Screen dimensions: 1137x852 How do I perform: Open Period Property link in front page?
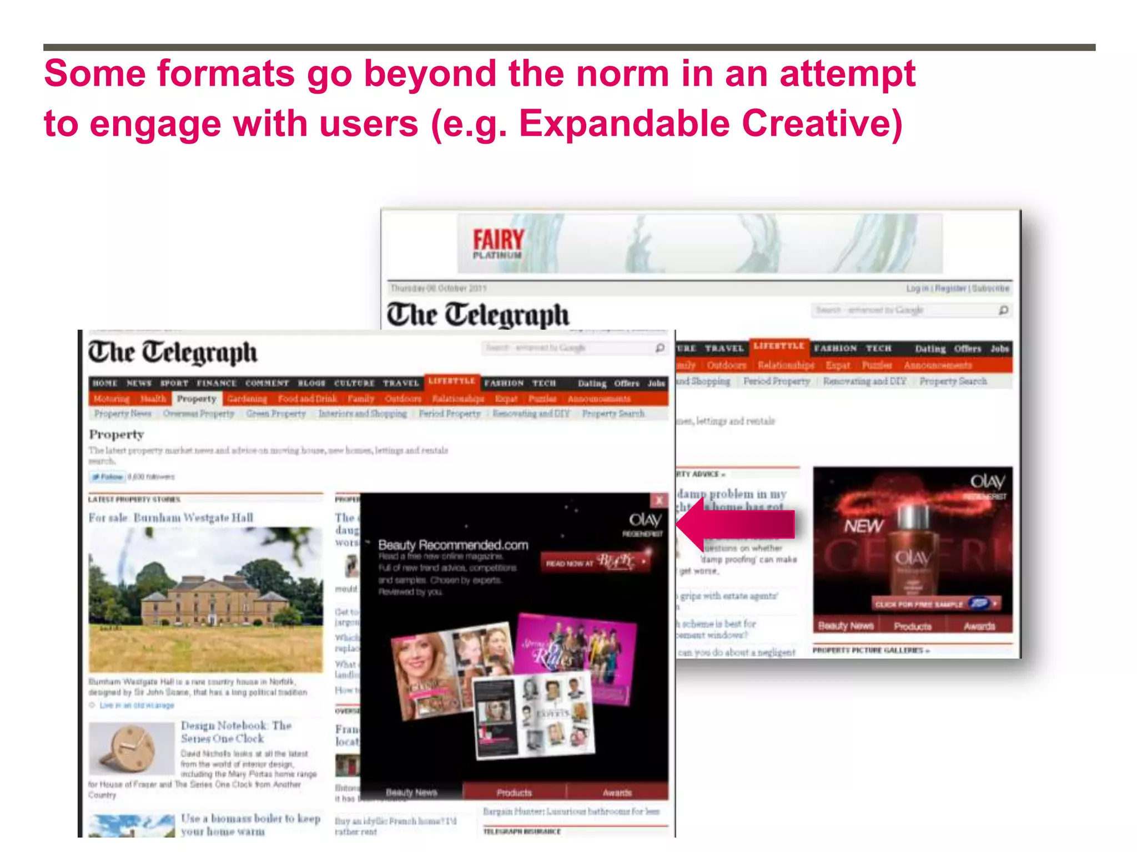(450, 414)
